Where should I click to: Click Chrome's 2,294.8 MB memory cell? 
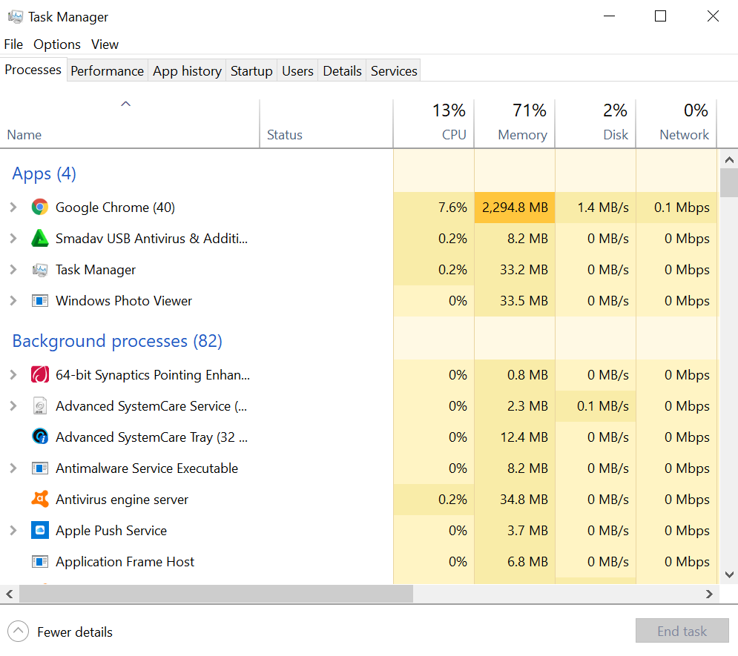tap(515, 208)
